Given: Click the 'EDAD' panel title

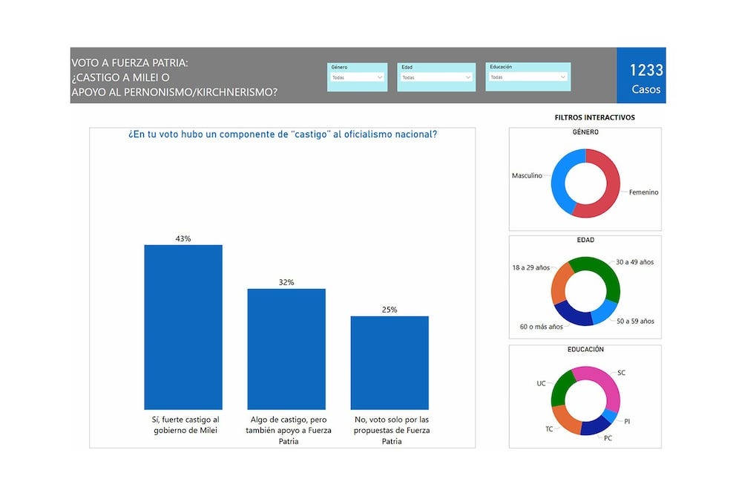Looking at the screenshot, I should pyautogui.click(x=585, y=240).
